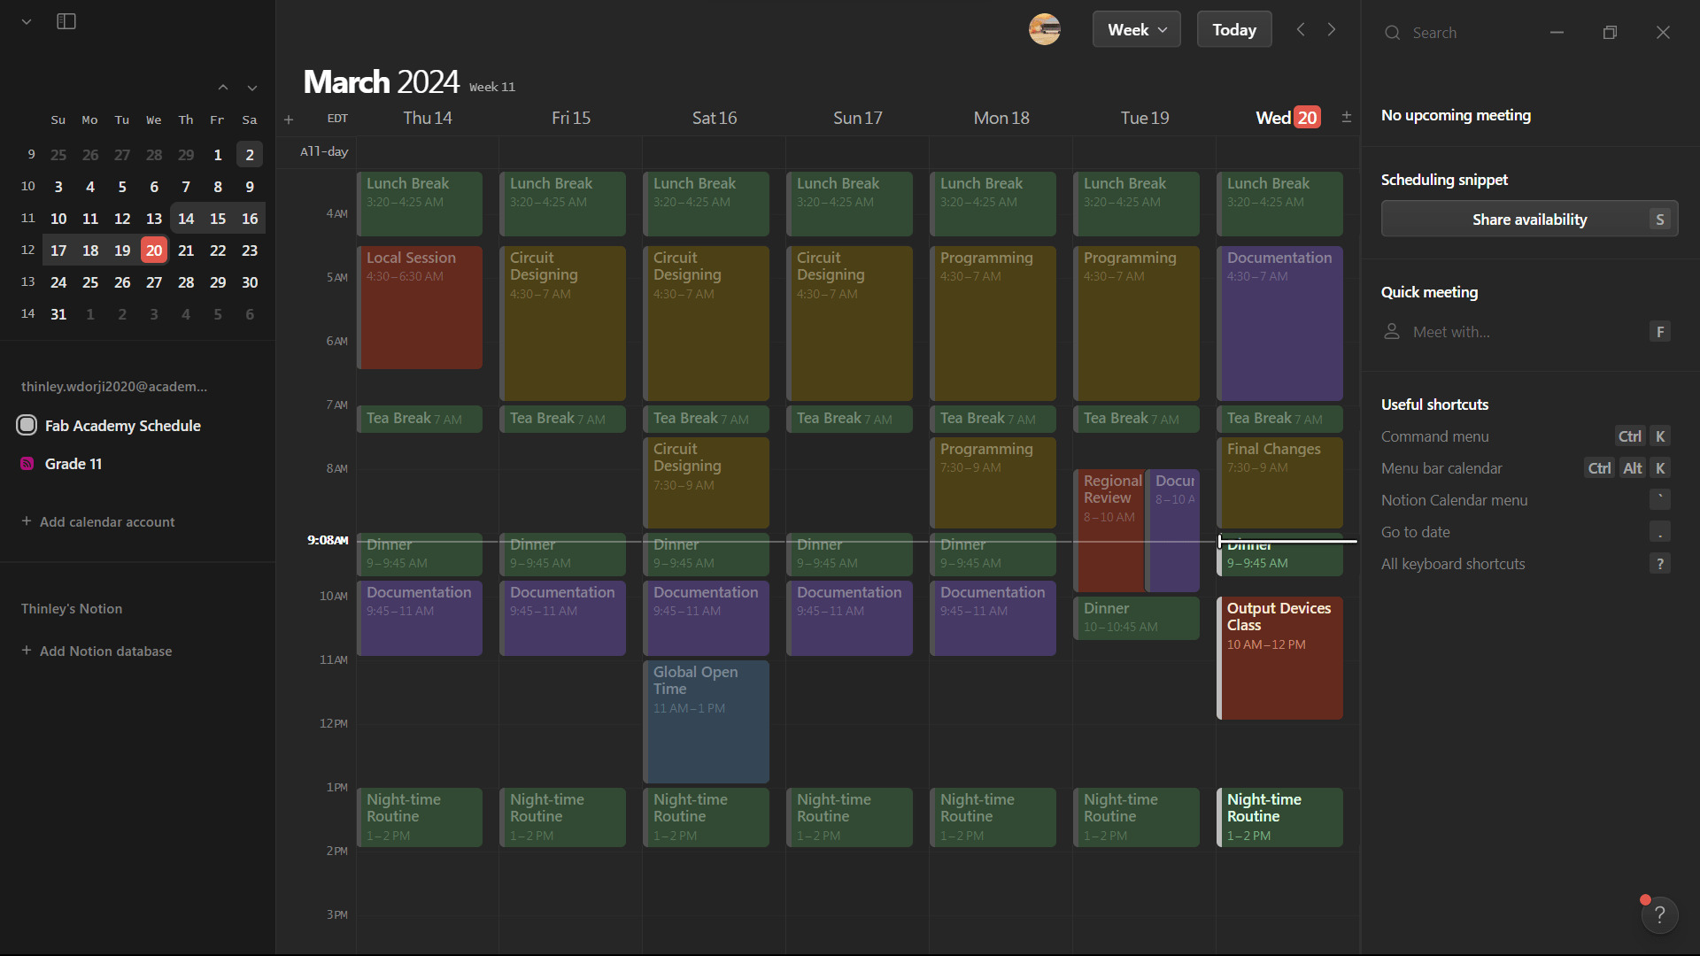Click the Meet with... field
Image resolution: width=1700 pixels, height=956 pixels.
[1529, 332]
